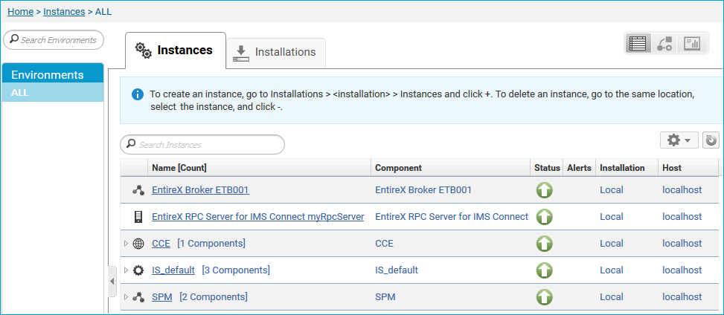Click the green status arrow for EntireX Broker ETB001
Viewport: 724px width, 315px height.
[x=545, y=190]
